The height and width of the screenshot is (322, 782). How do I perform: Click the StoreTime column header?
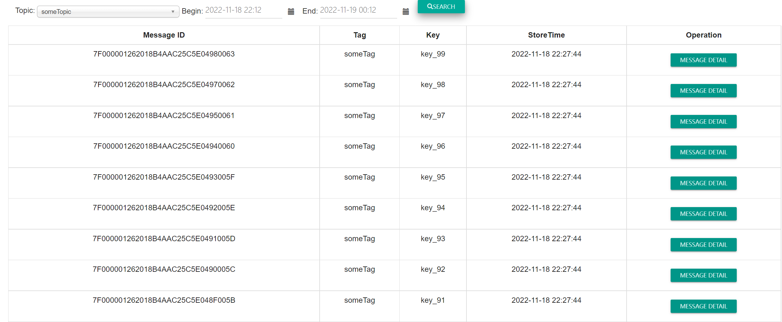(x=546, y=35)
